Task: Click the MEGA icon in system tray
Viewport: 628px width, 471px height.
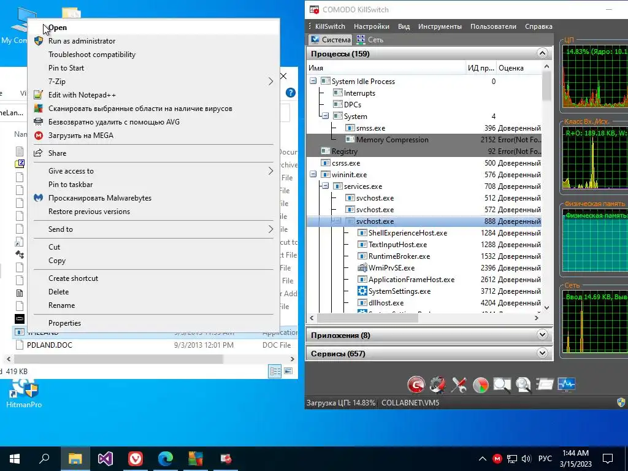Action: [x=497, y=459]
